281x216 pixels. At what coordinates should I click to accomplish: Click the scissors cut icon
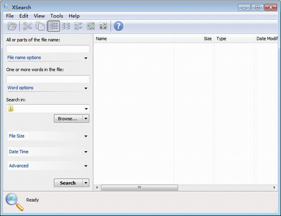(27, 26)
